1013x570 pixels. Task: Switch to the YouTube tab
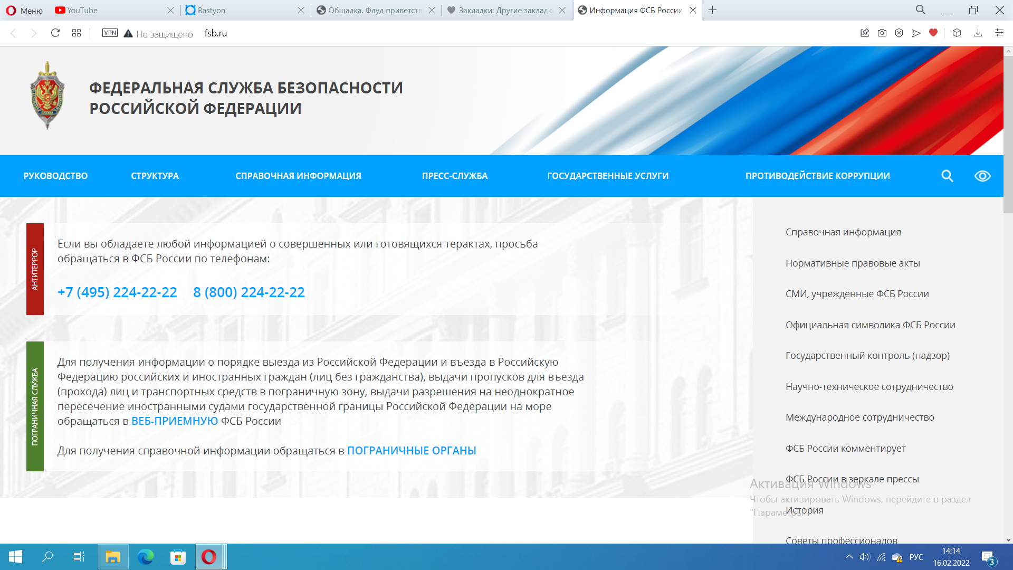[114, 10]
